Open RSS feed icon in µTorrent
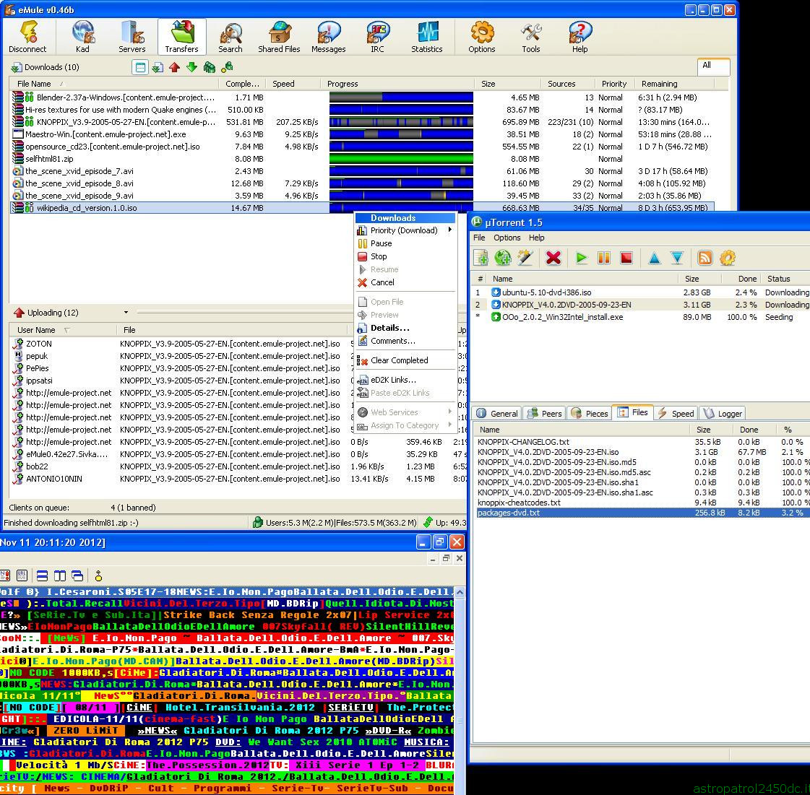The image size is (810, 795). coord(705,258)
